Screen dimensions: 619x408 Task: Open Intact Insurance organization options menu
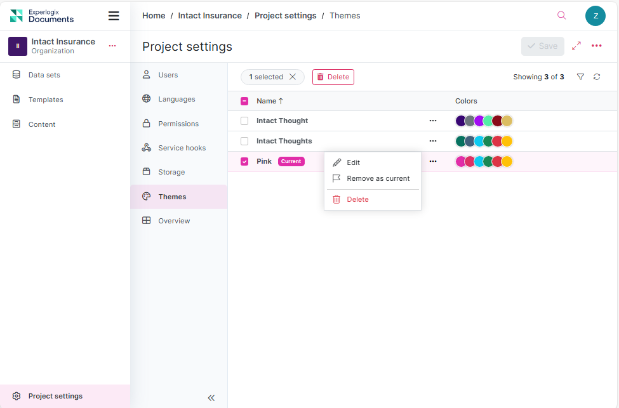coord(112,46)
